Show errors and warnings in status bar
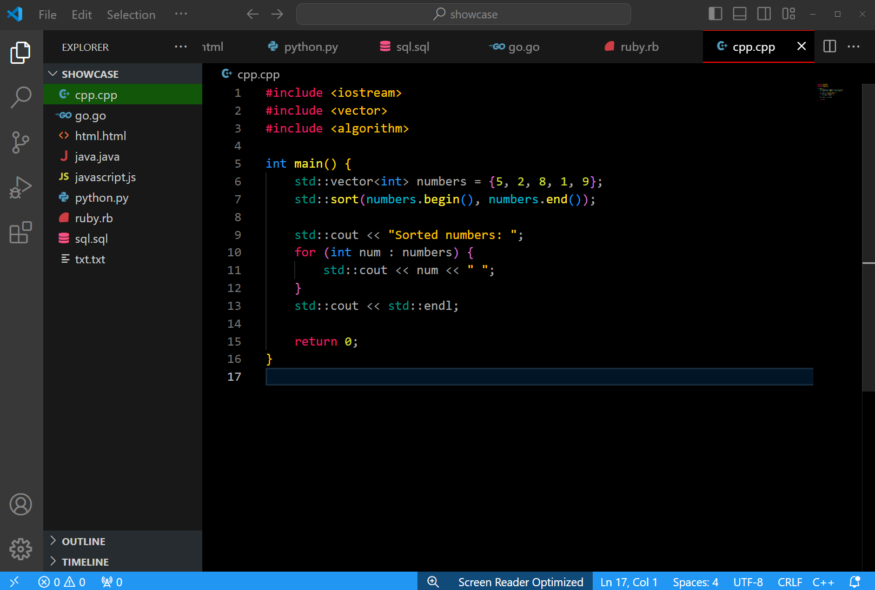This screenshot has height=590, width=875. 62,582
